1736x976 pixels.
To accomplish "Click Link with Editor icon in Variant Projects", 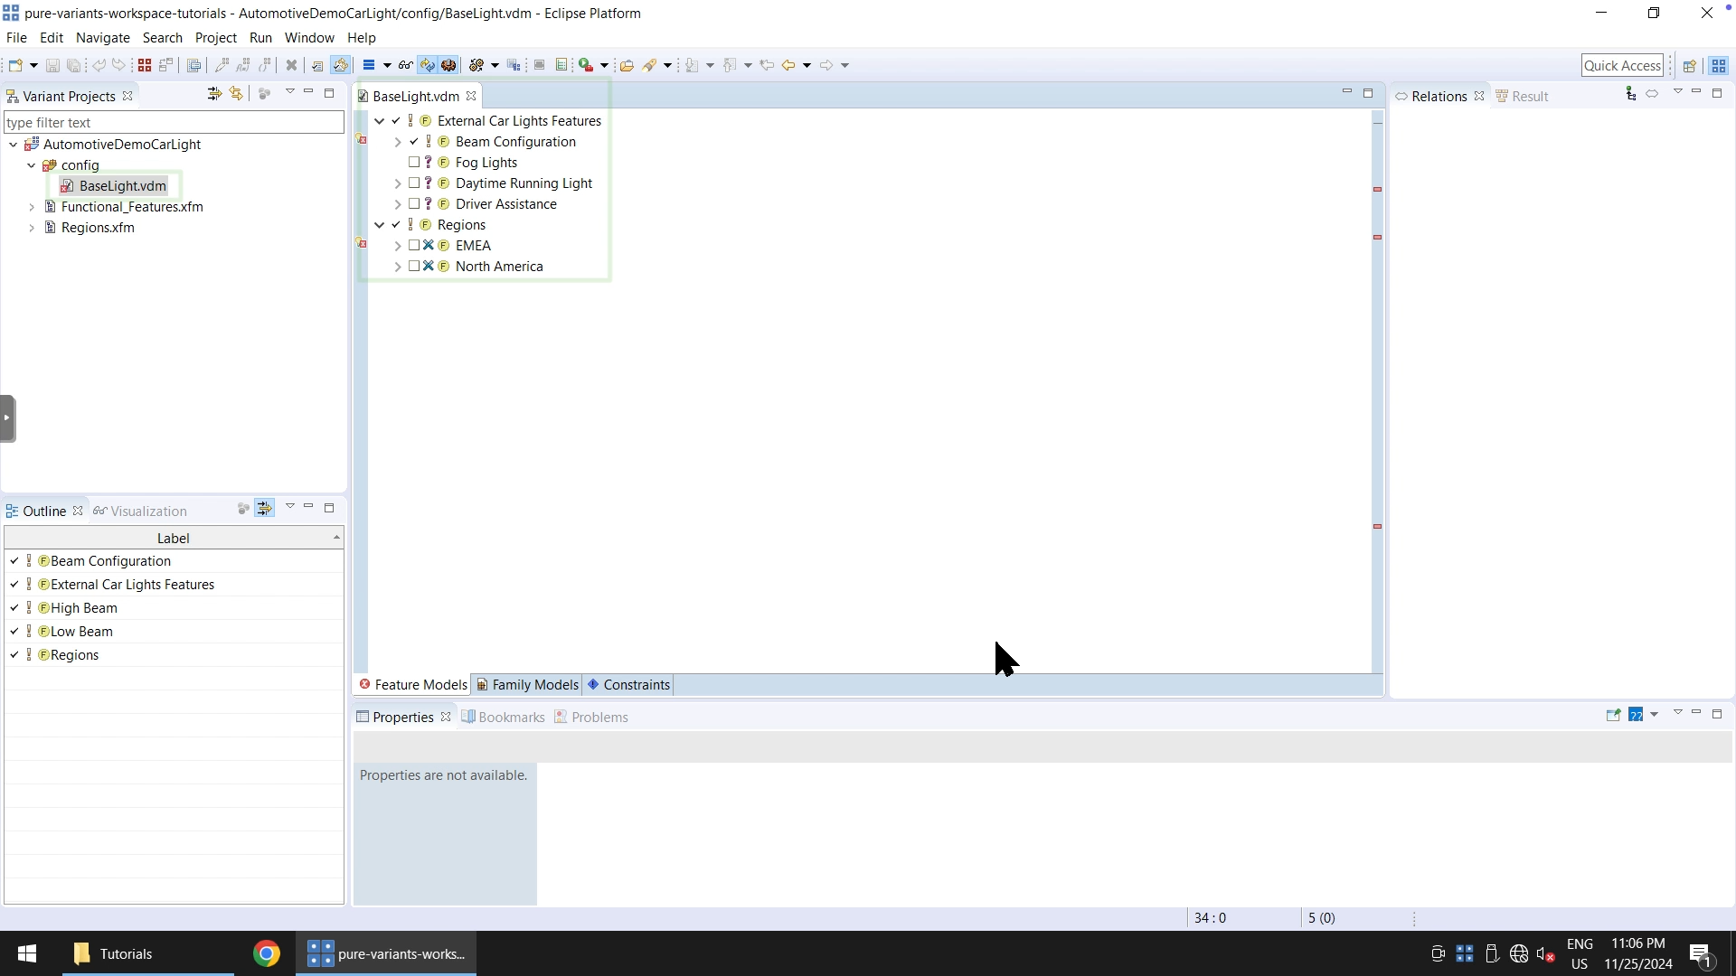I will 236,94.
